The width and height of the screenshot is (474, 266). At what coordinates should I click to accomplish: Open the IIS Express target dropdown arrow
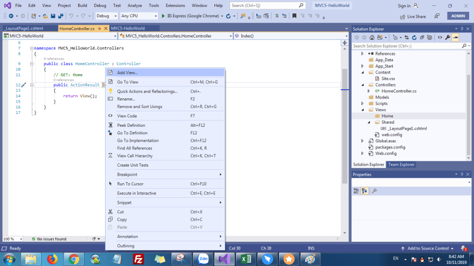point(222,16)
